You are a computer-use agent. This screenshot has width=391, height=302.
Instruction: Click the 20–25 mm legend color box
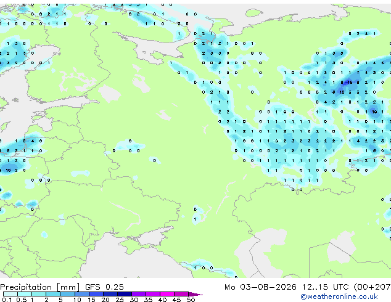[110, 294]
